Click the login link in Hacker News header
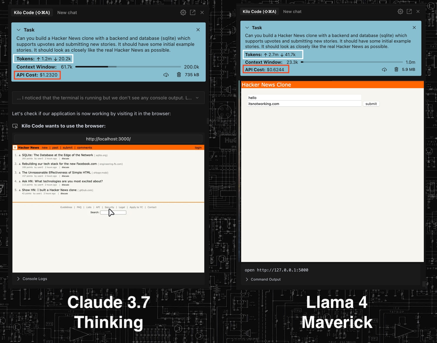The height and width of the screenshot is (343, 437). 198,148
